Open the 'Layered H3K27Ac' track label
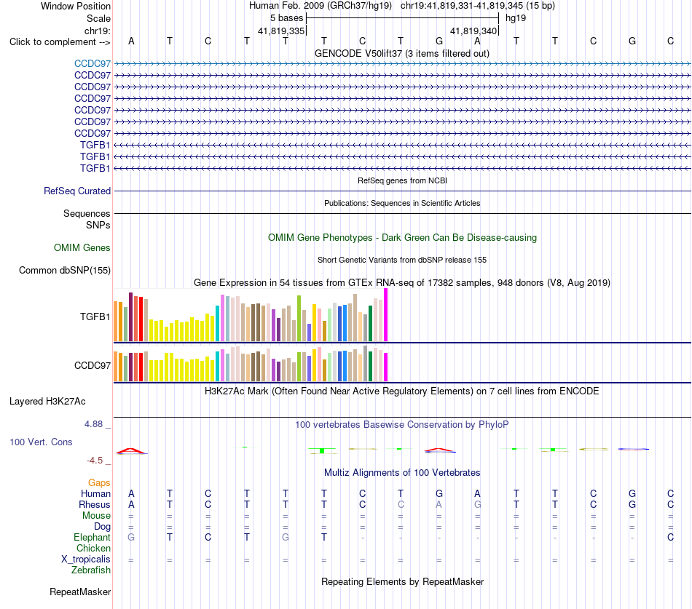The image size is (692, 609). [47, 402]
